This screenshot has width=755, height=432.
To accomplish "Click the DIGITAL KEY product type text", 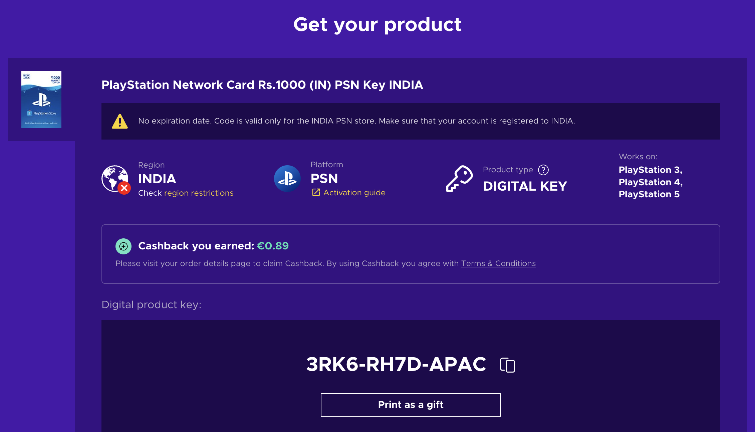I will tap(525, 186).
